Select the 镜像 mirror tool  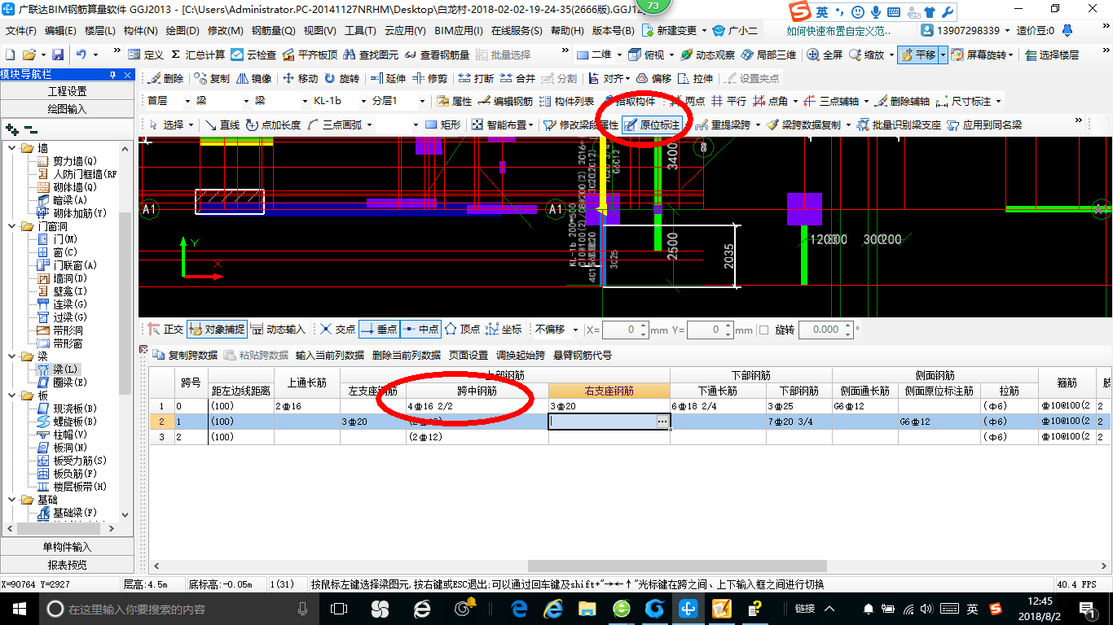[x=253, y=78]
